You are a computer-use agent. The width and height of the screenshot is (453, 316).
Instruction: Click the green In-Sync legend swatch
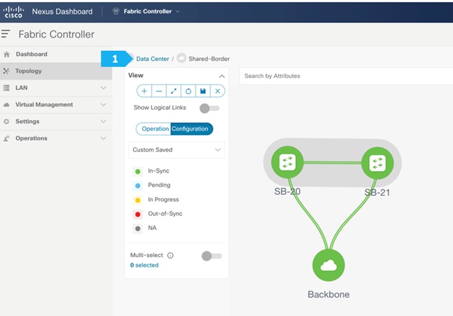[x=138, y=171]
